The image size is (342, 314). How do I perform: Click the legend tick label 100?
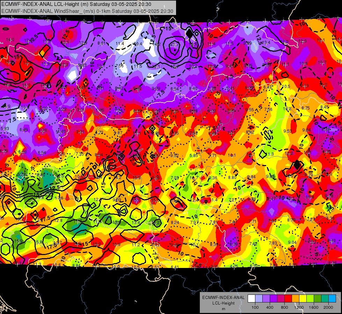point(255,307)
